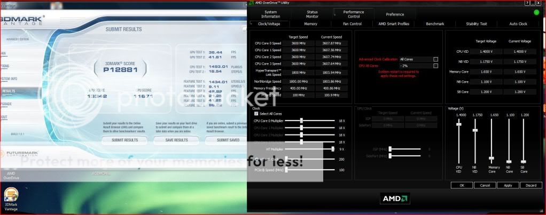The height and width of the screenshot is (215, 546).
Task: Click the green status indicator in AMD OverDrive
Action: [x=536, y=12]
